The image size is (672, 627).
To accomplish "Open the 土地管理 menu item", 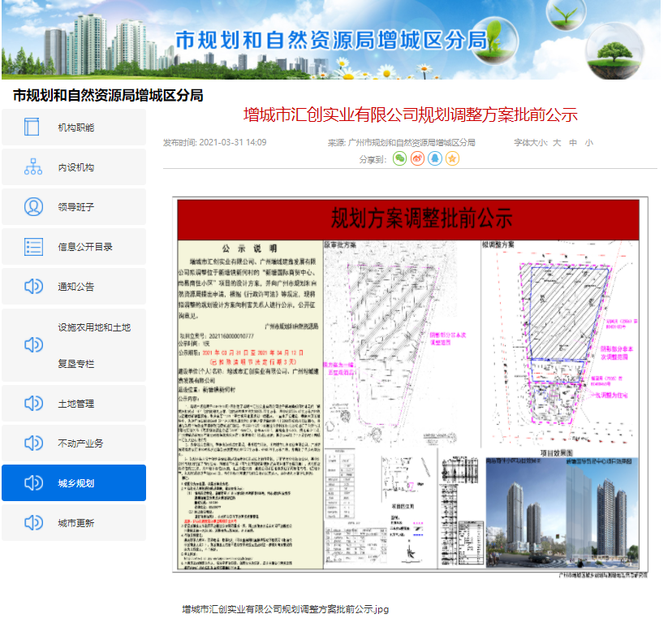I will [x=75, y=404].
